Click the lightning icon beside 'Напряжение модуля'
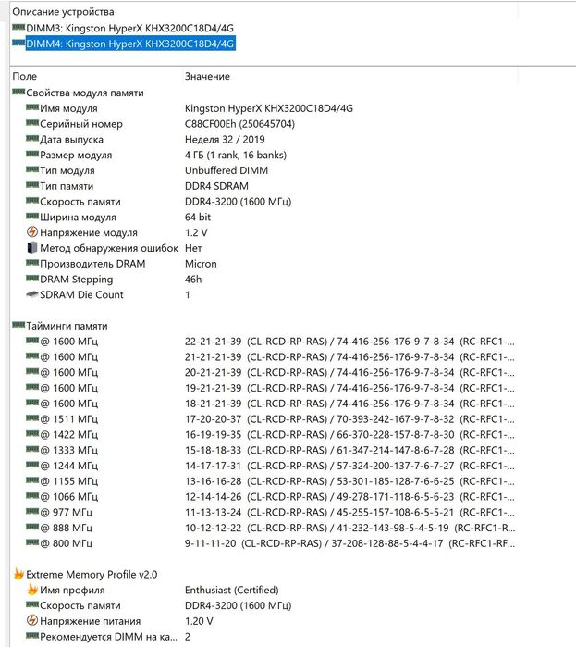The width and height of the screenshot is (576, 647). 32,232
